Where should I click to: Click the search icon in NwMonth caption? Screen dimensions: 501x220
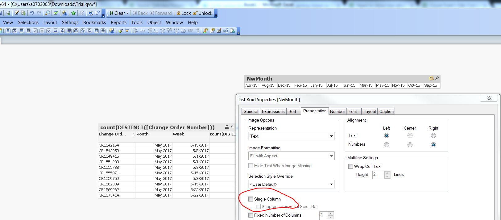point(437,78)
